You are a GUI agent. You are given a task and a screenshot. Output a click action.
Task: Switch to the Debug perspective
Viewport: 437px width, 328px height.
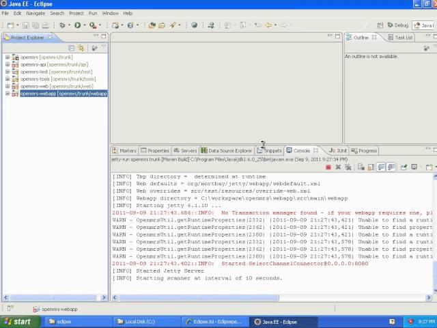coord(397,25)
